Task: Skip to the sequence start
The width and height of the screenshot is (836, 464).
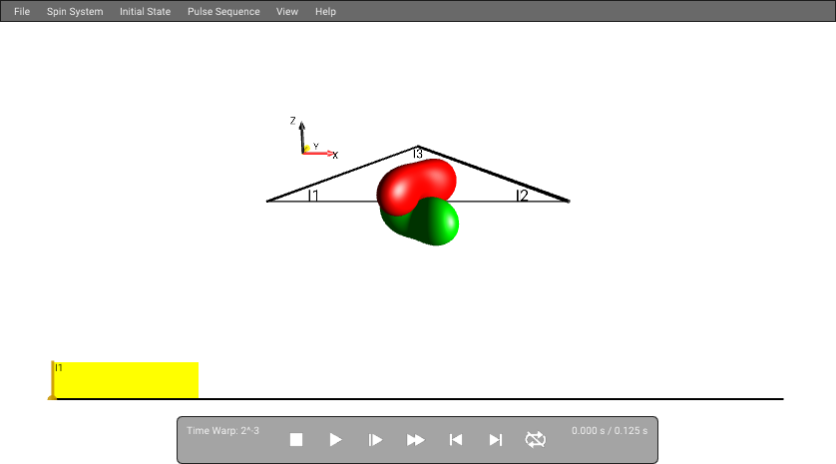Action: (x=455, y=440)
